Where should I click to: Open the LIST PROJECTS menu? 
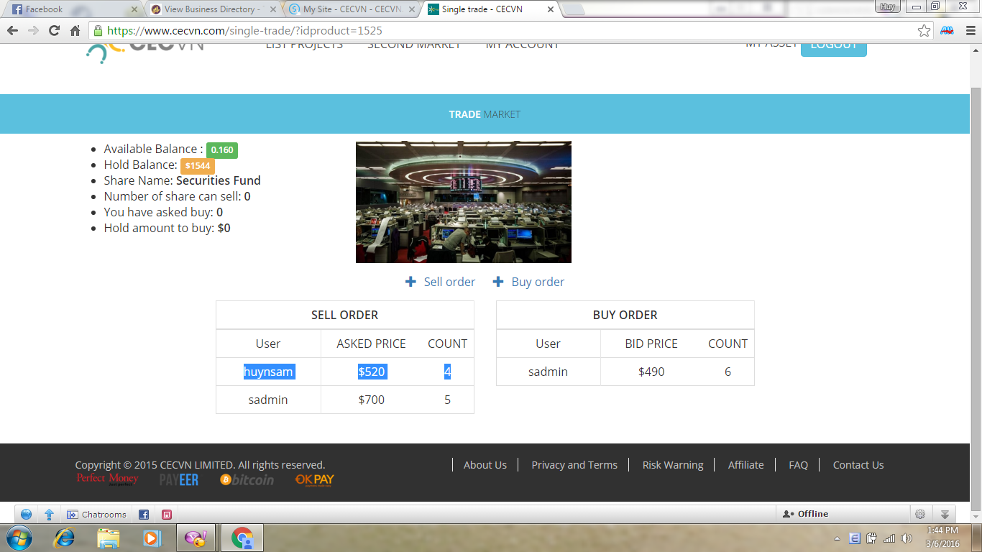(304, 47)
